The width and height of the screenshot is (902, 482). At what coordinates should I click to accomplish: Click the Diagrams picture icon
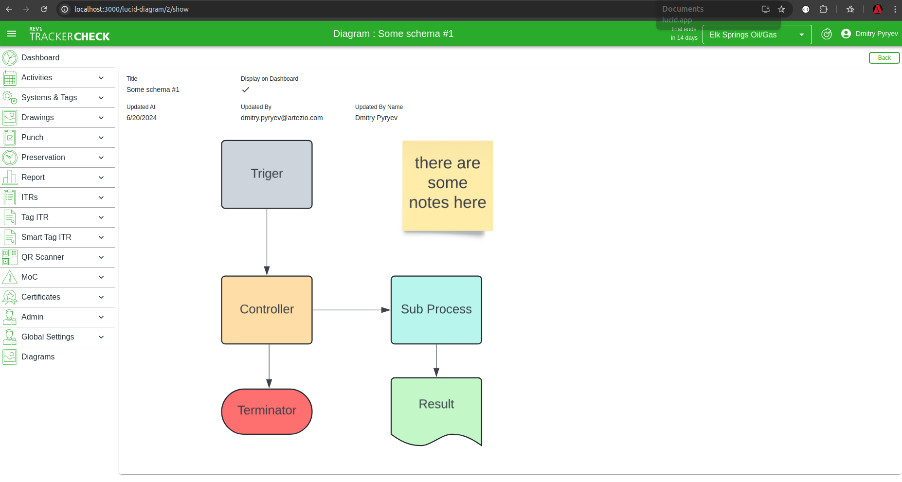click(x=10, y=357)
